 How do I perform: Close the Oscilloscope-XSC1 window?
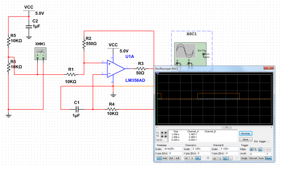269,68
